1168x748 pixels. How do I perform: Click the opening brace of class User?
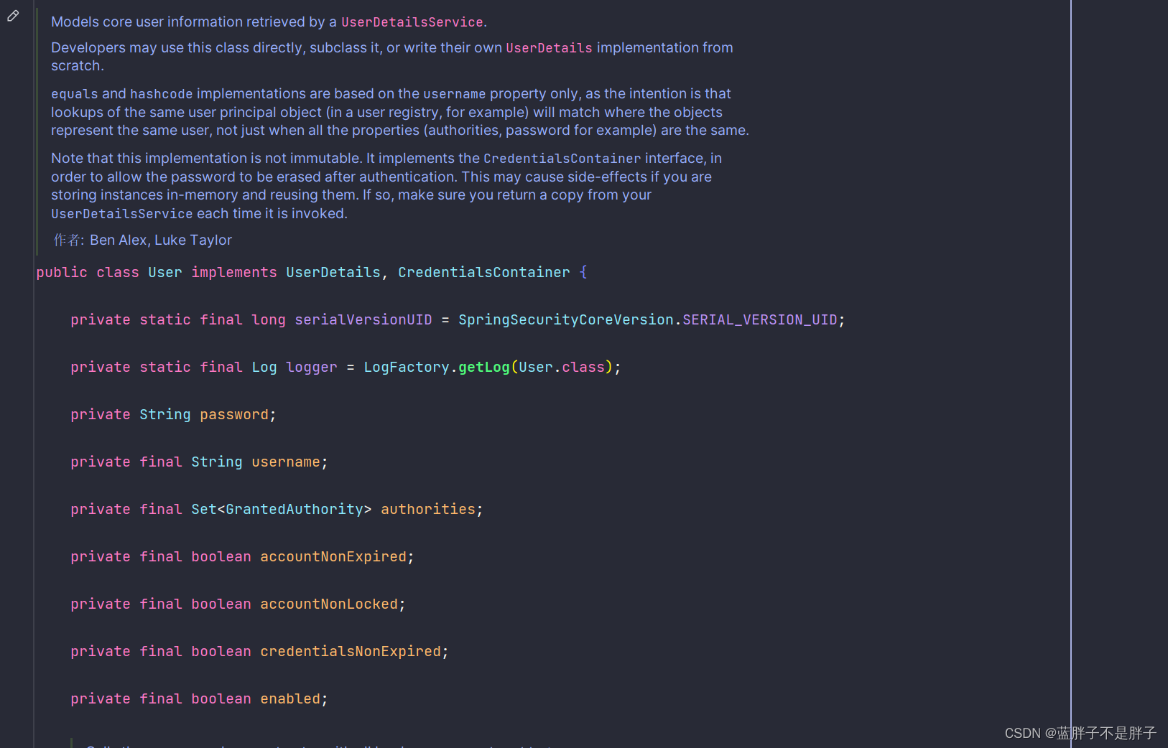583,273
